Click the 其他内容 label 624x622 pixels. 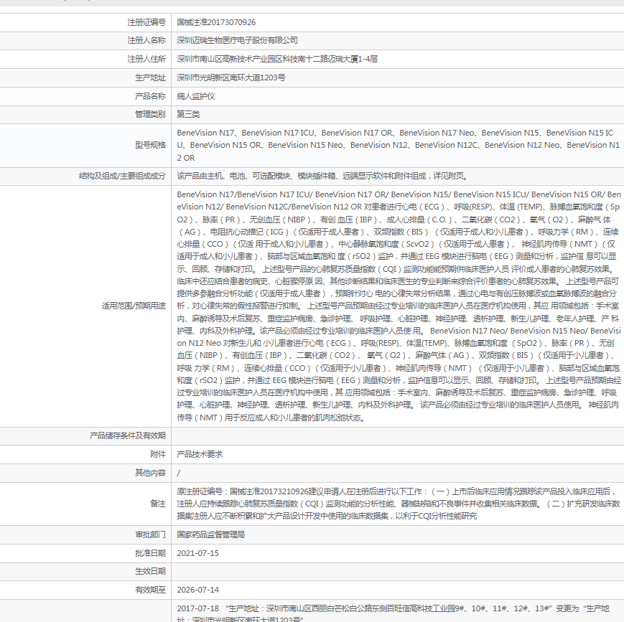(x=150, y=473)
